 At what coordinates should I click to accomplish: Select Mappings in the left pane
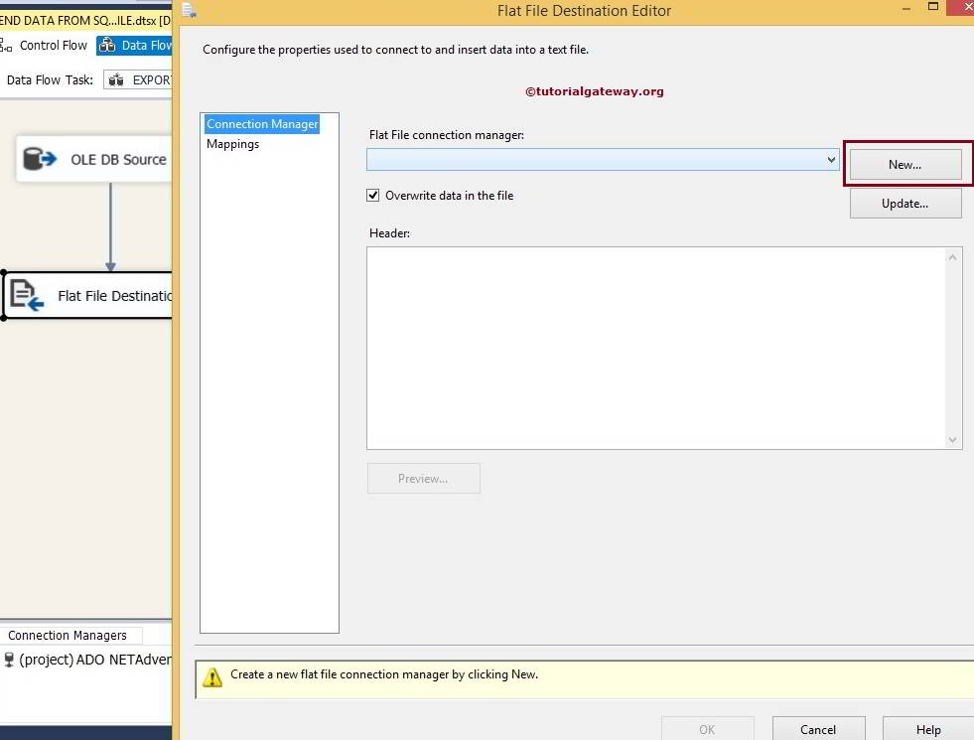232,144
